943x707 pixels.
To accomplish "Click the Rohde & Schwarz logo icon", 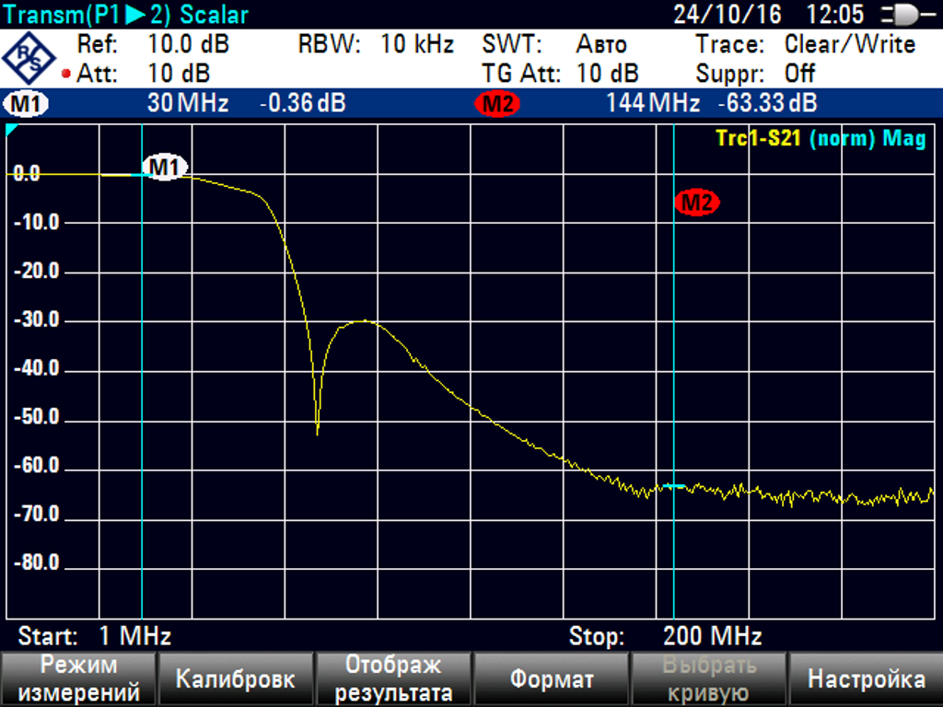I will (x=29, y=59).
